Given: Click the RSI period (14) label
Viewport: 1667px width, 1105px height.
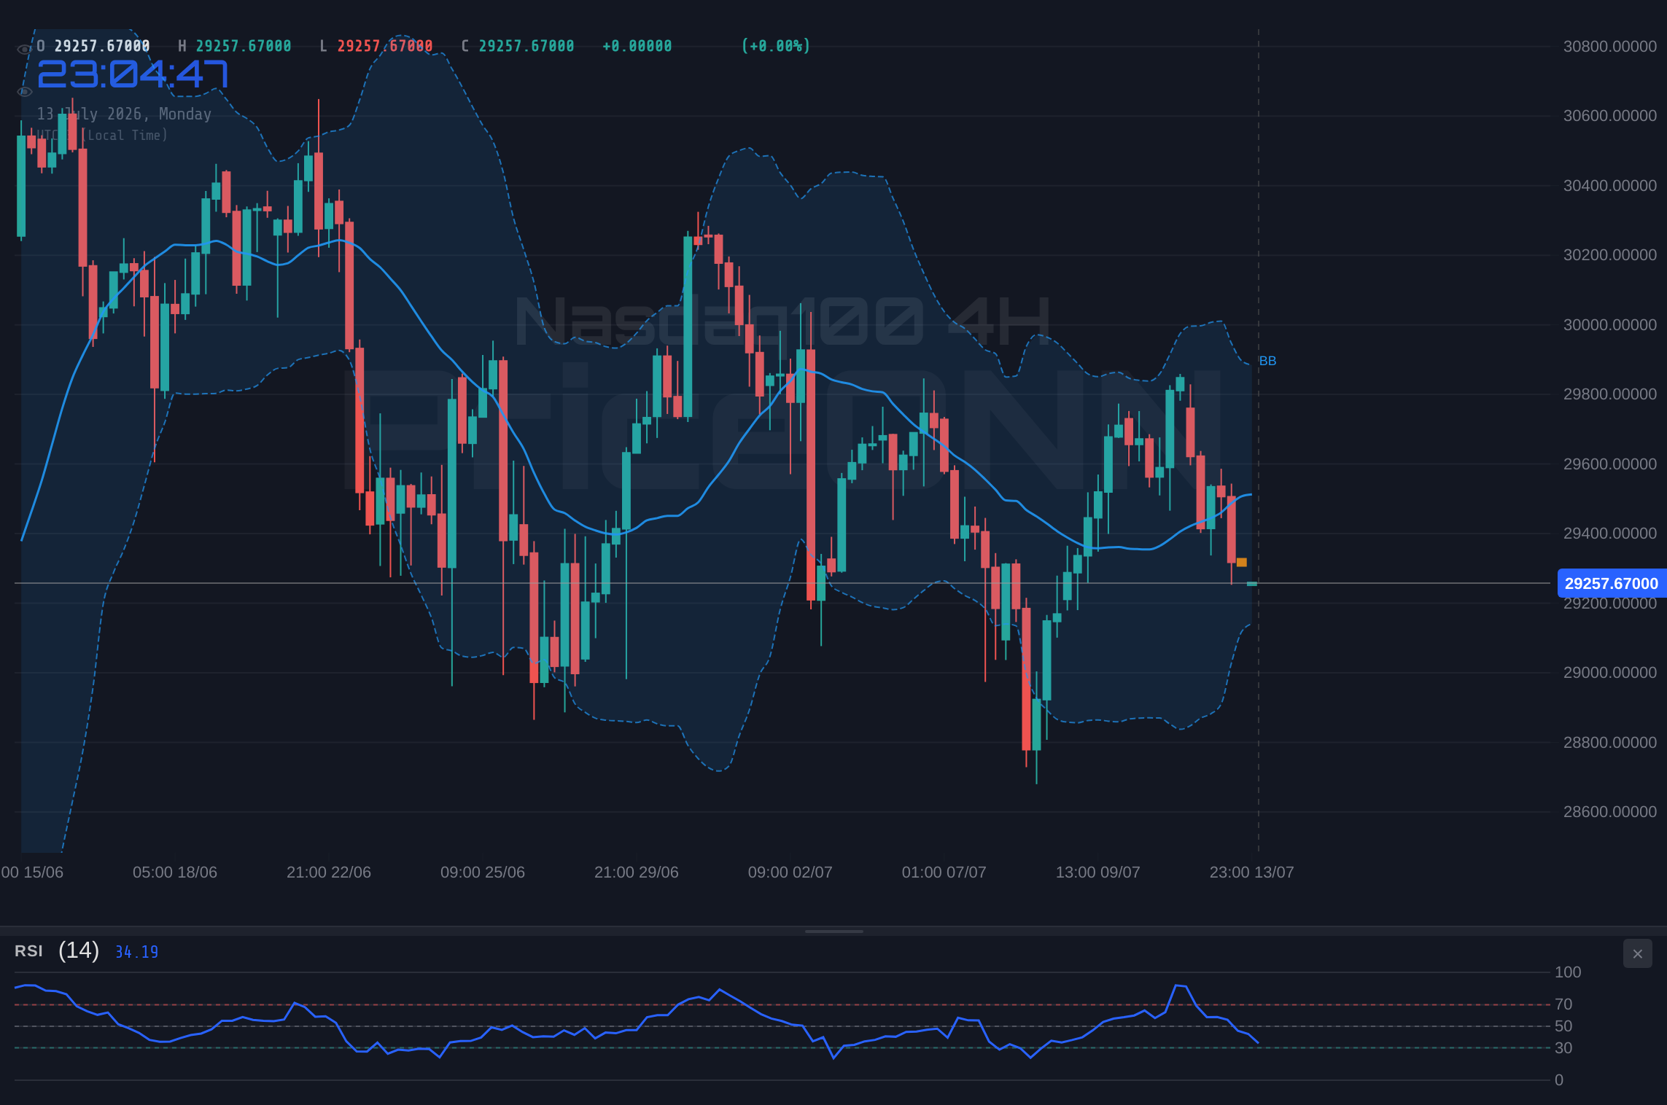Looking at the screenshot, I should tap(79, 950).
